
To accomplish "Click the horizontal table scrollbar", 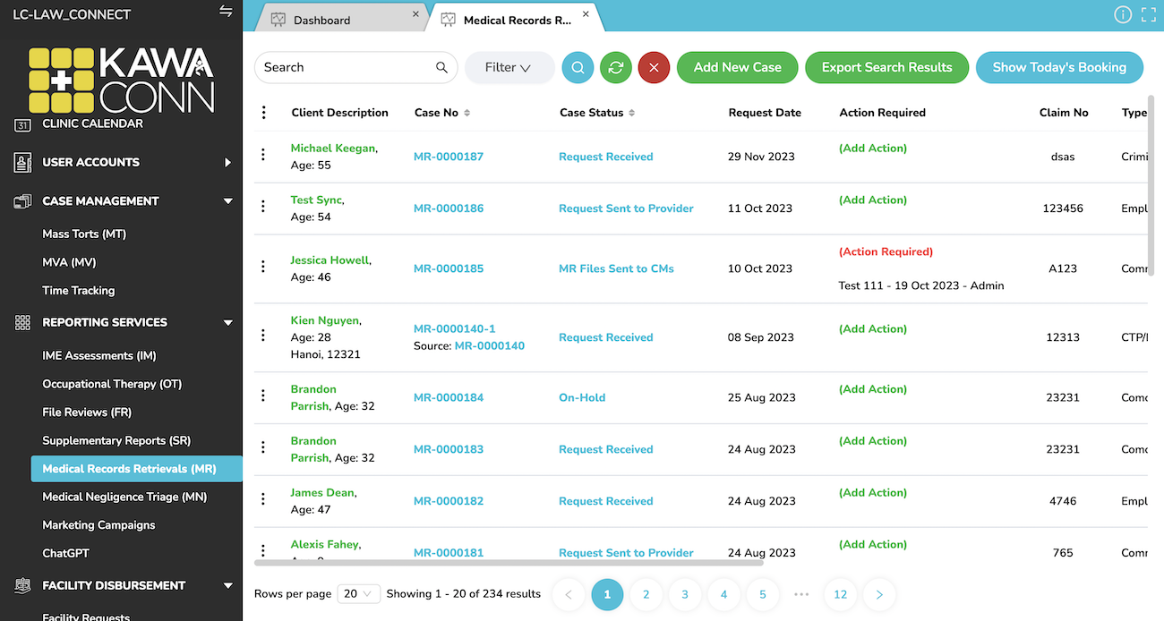I will point(509,563).
